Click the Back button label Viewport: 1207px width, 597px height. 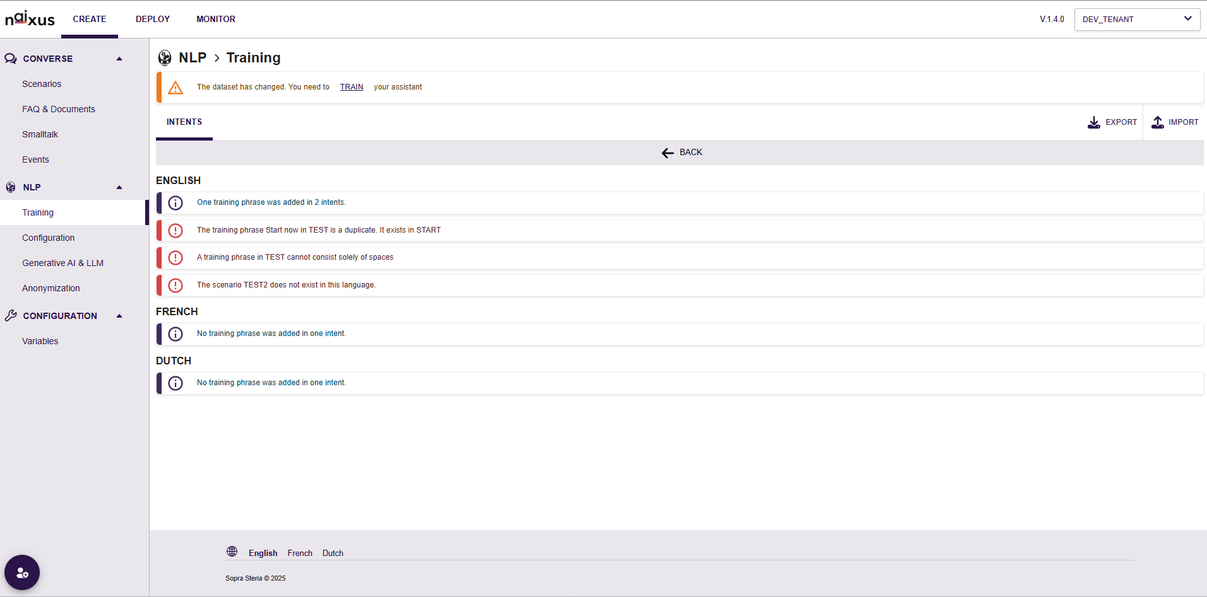[691, 152]
